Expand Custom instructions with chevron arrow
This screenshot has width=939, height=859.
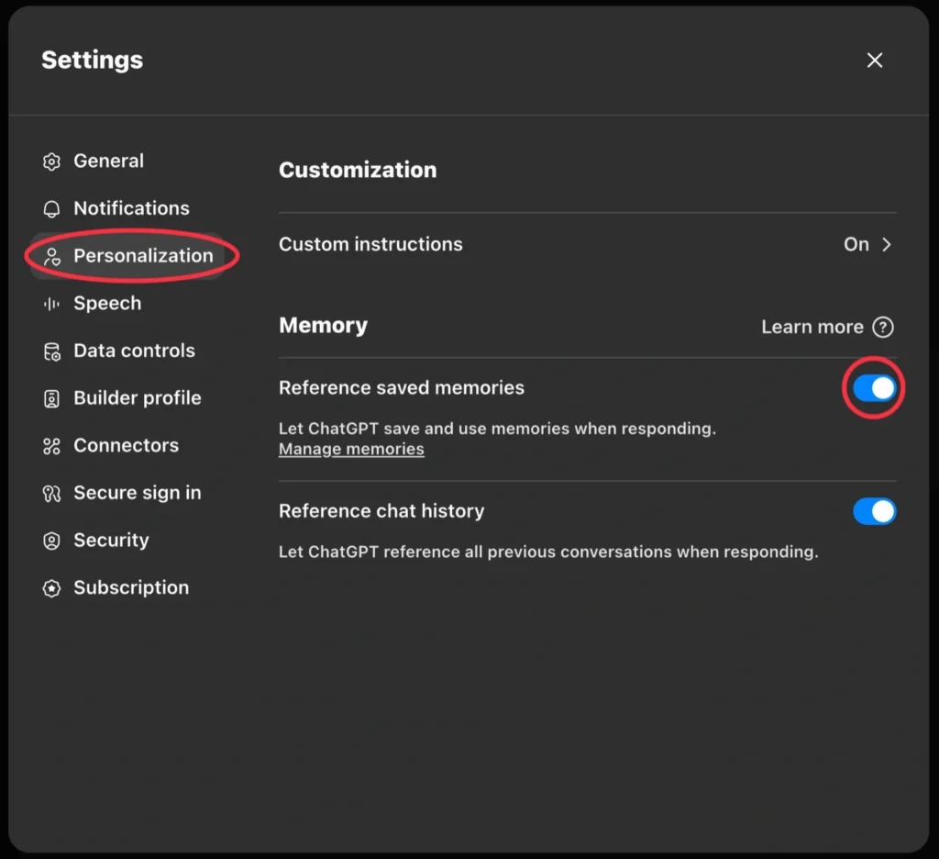tap(887, 244)
